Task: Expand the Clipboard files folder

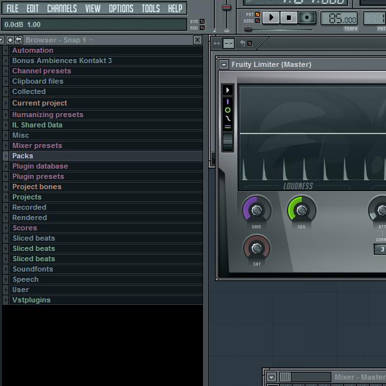Action: (5, 81)
